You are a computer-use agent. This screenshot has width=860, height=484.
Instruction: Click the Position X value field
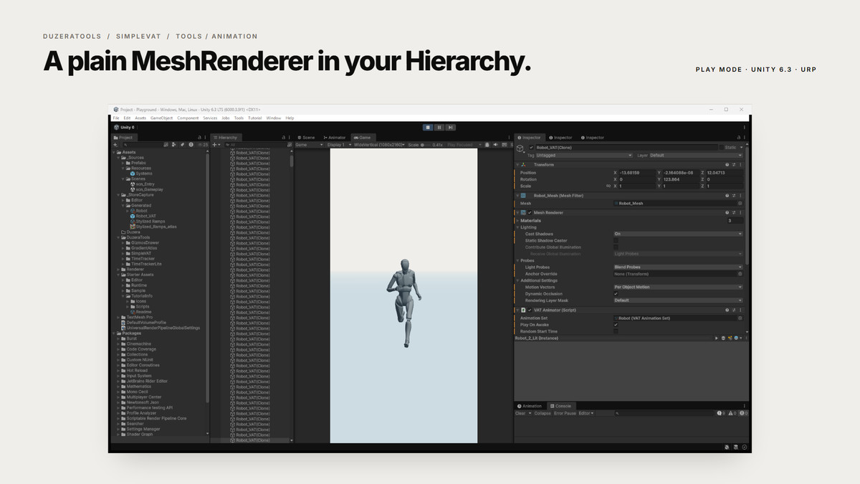pos(636,173)
